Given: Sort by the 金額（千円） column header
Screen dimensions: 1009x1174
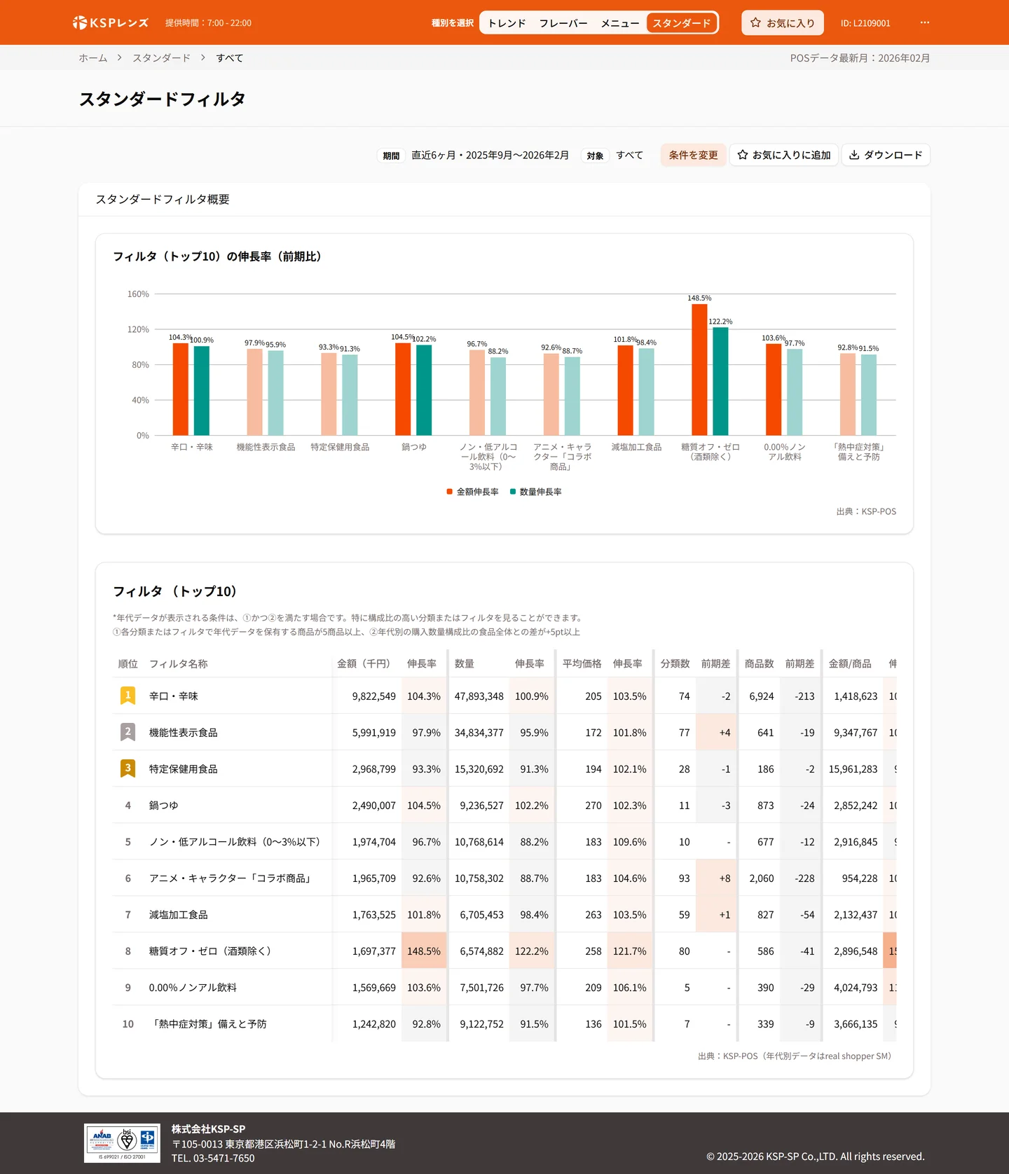Looking at the screenshot, I should 363,663.
